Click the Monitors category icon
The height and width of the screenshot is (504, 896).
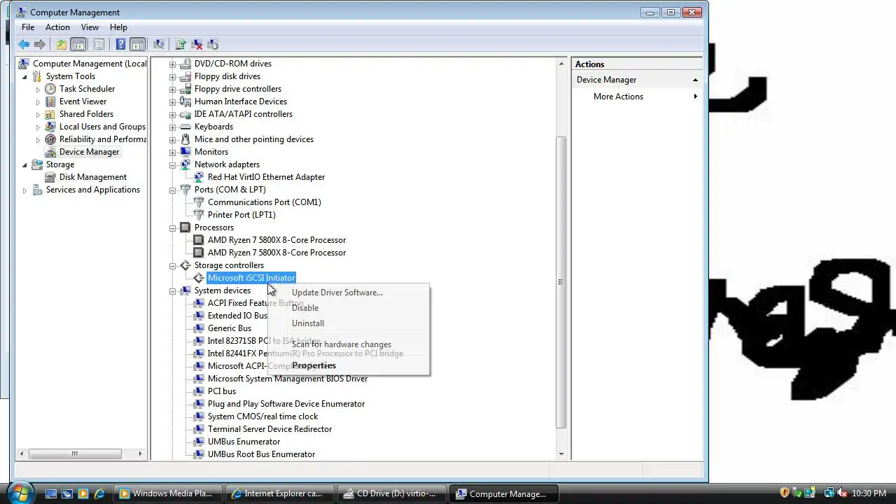(185, 152)
